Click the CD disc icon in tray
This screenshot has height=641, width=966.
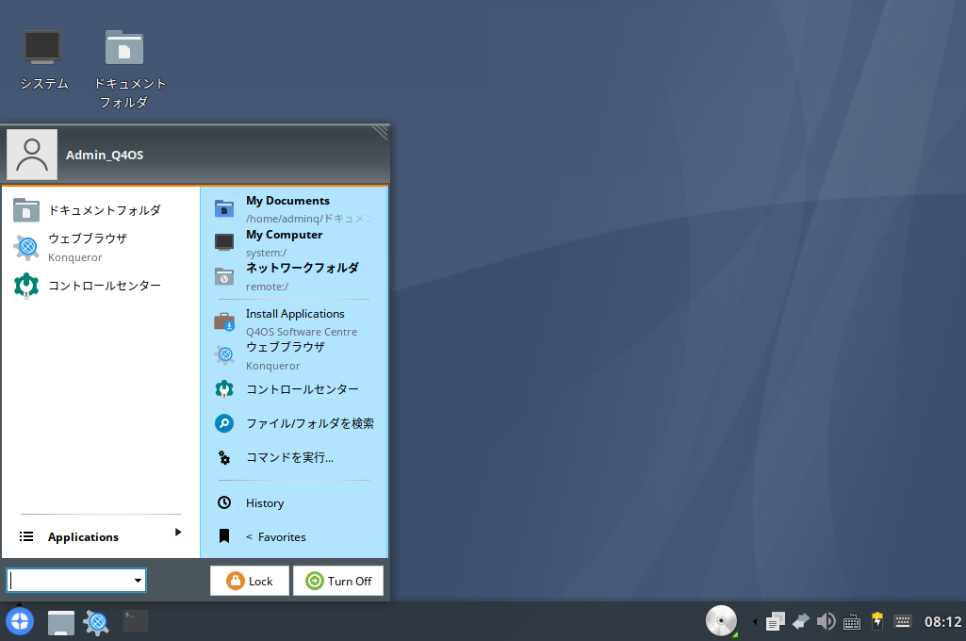pyautogui.click(x=721, y=621)
